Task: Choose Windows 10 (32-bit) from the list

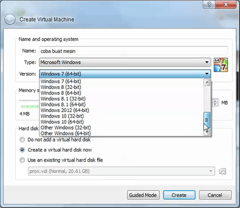Action: 121,116
